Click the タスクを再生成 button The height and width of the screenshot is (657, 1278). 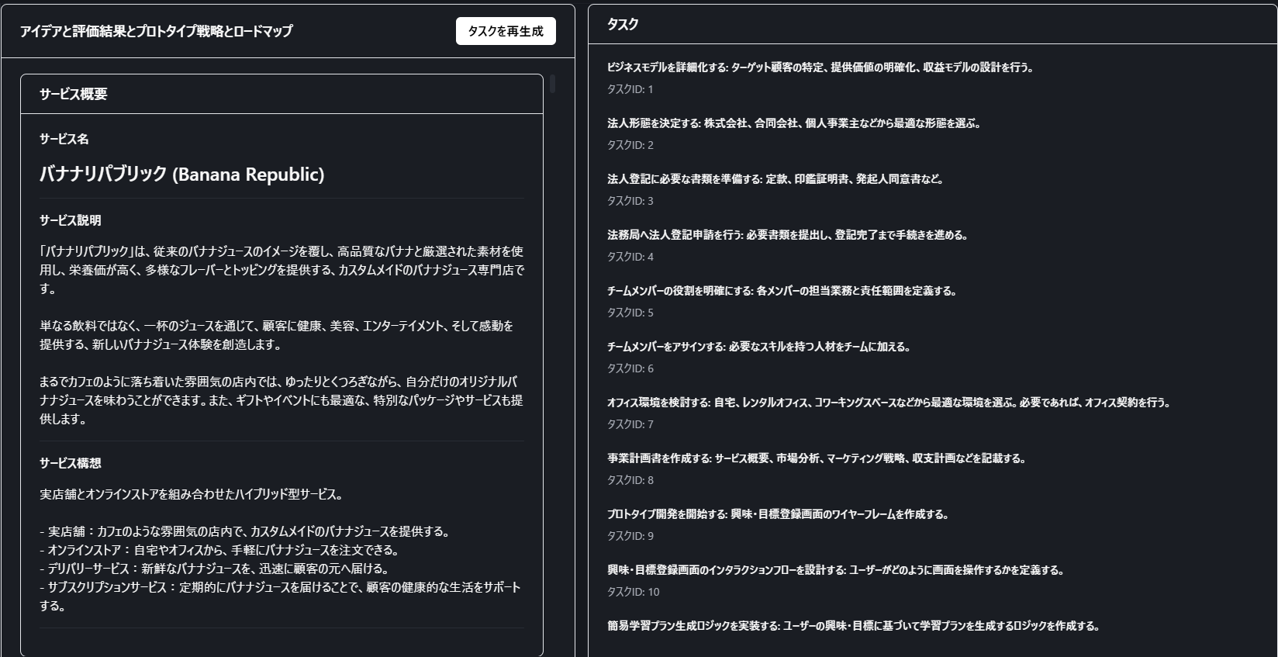click(506, 31)
